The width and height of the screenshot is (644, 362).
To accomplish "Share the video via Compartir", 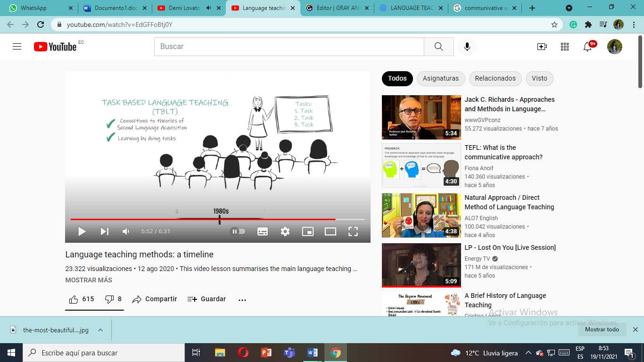I will tap(155, 299).
